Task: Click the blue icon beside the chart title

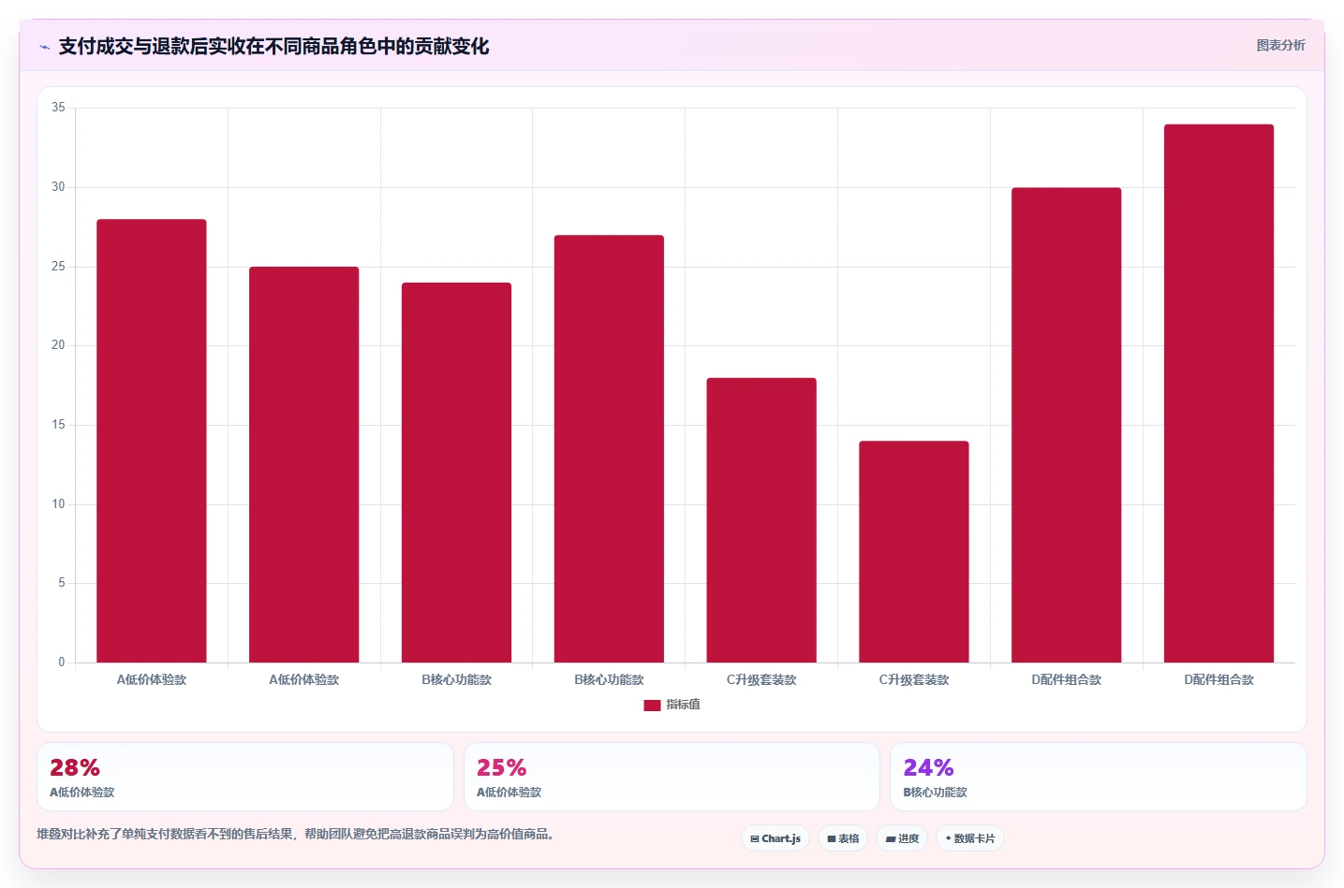Action: point(44,47)
